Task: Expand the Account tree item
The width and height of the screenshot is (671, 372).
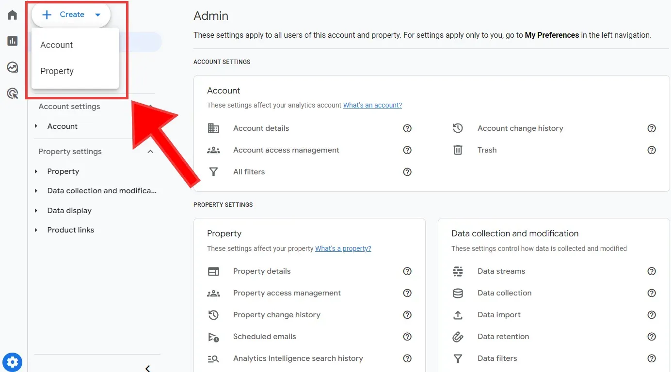Action: click(x=36, y=126)
